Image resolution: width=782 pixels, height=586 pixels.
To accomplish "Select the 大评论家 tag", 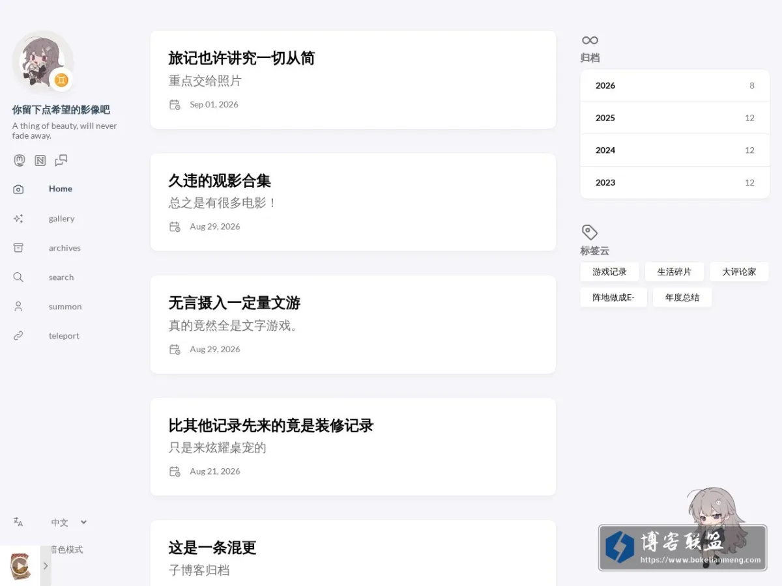I will (739, 272).
